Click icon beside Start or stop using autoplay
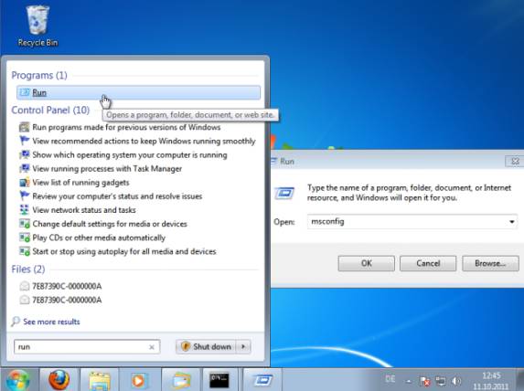 point(24,251)
